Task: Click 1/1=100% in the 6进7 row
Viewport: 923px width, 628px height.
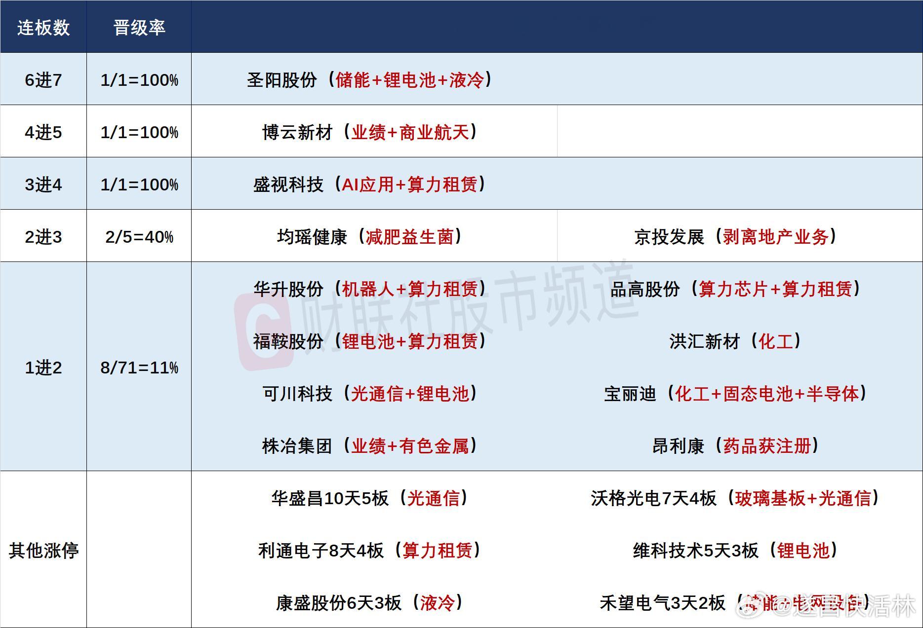Action: pyautogui.click(x=139, y=80)
